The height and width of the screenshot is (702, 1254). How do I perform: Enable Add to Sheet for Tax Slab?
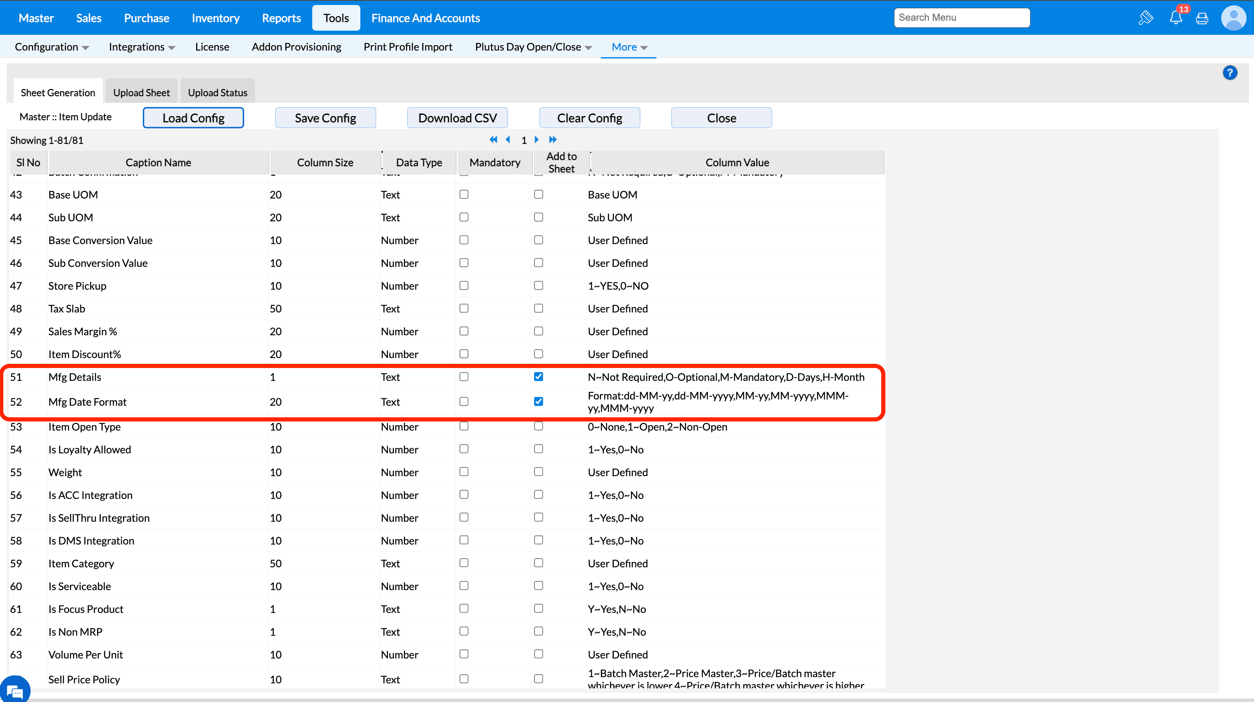(538, 308)
